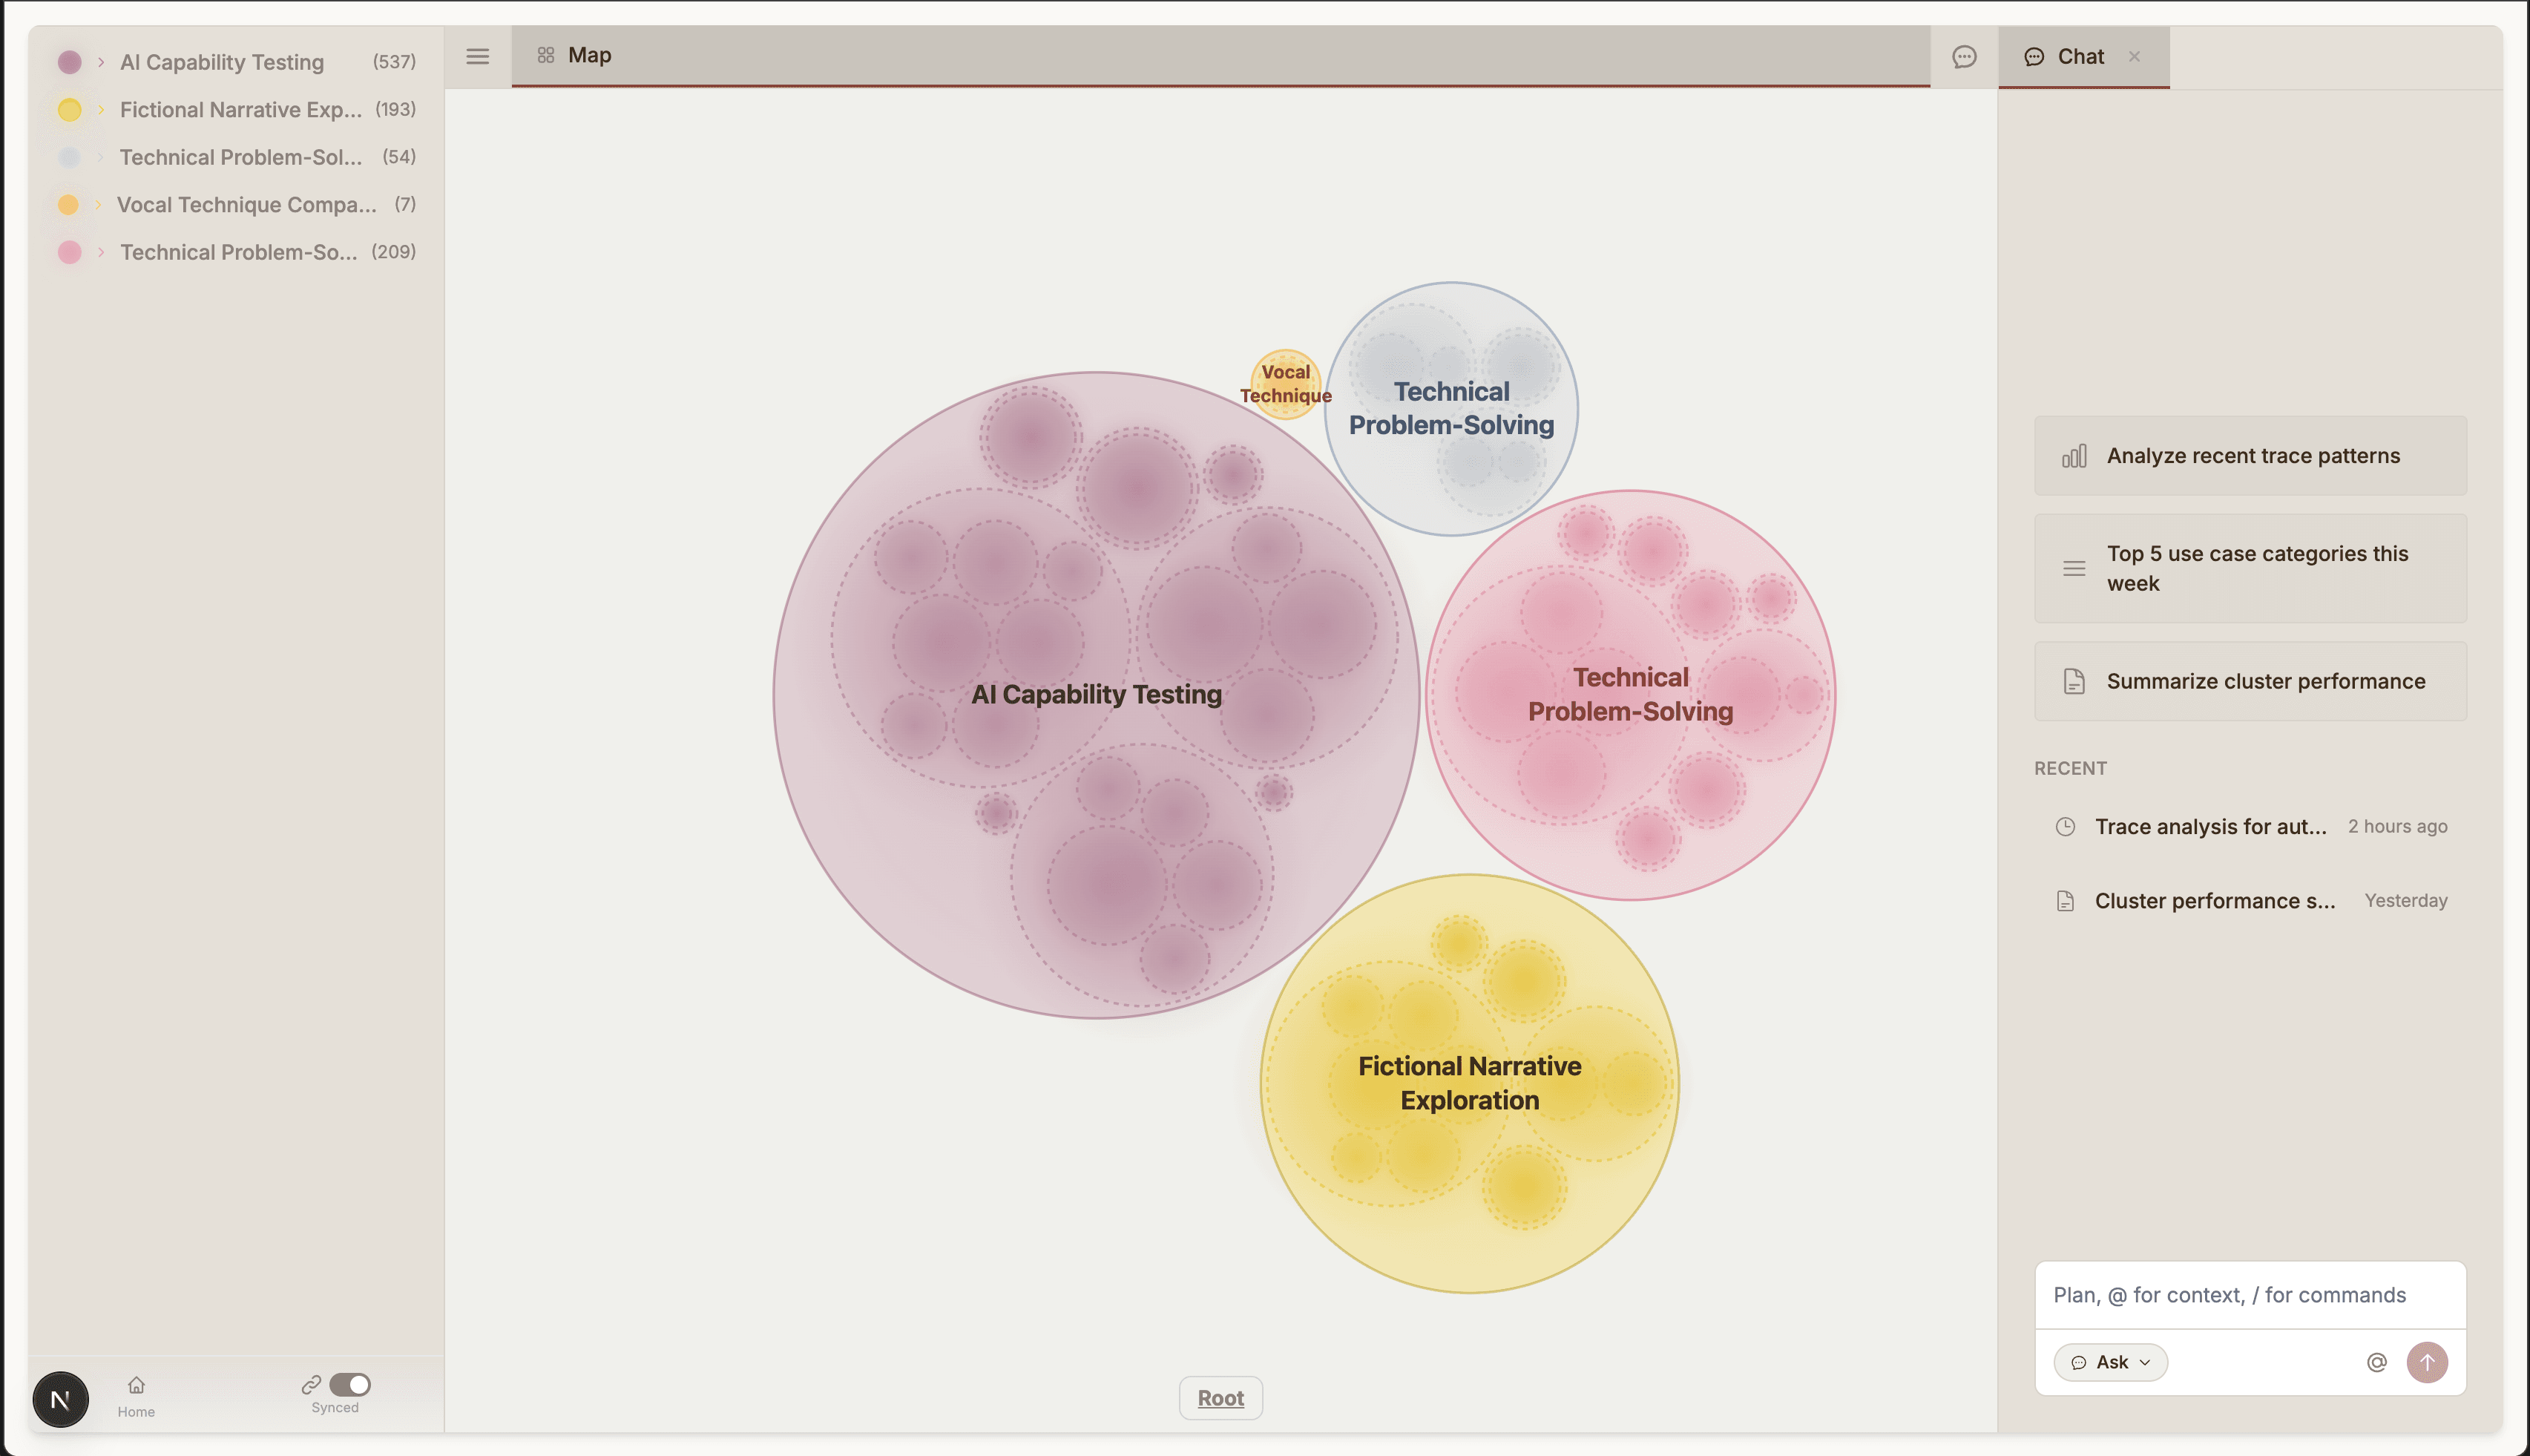Open the Map grid view icon
Image resolution: width=2530 pixels, height=1456 pixels.
pyautogui.click(x=546, y=55)
